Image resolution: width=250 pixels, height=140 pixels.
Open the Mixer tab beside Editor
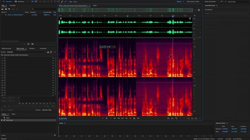95,5
